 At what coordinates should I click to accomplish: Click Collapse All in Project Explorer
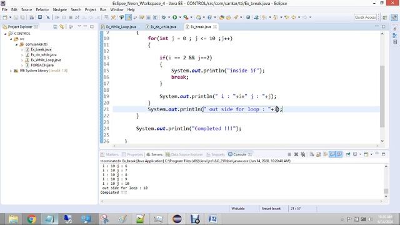click(55, 26)
